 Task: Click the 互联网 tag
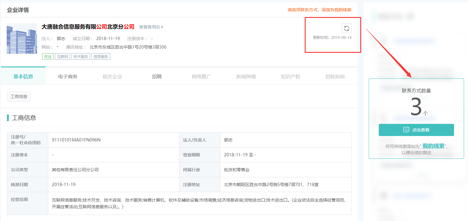point(63,56)
